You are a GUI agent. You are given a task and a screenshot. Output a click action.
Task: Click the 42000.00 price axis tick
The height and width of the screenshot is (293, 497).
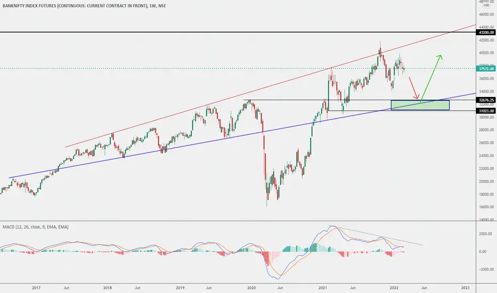coord(486,40)
